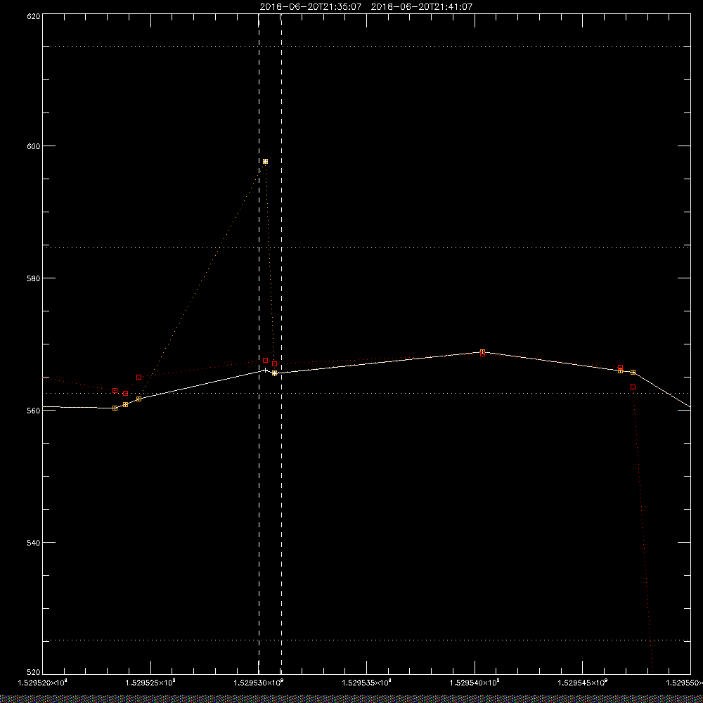Select the 620 y-axis label

[34, 16]
